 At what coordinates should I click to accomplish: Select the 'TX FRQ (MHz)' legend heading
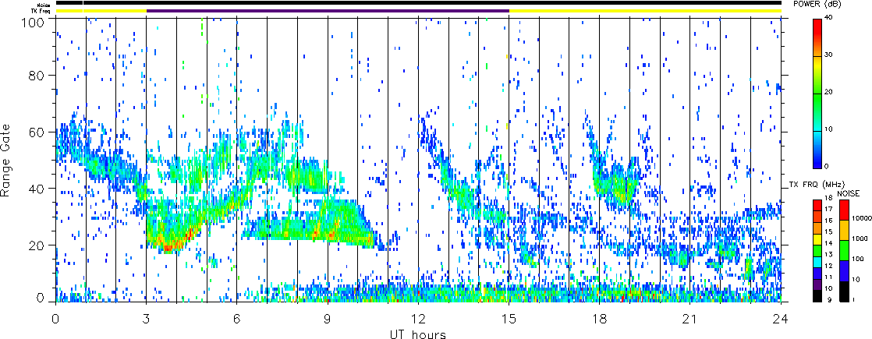click(815, 185)
